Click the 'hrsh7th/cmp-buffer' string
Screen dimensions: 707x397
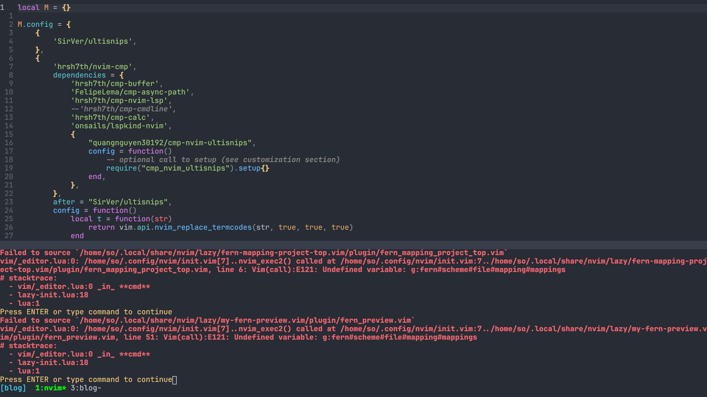point(115,83)
